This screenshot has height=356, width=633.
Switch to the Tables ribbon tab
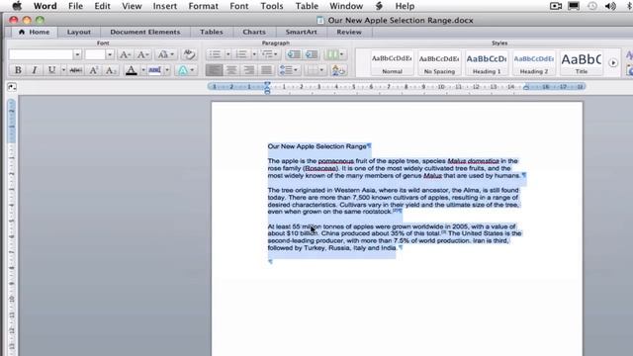(x=211, y=32)
